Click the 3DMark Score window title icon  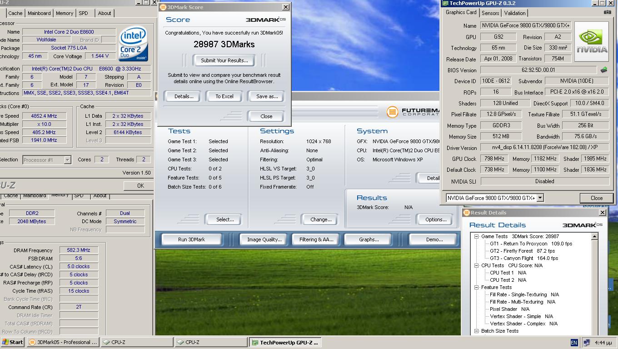[x=163, y=7]
